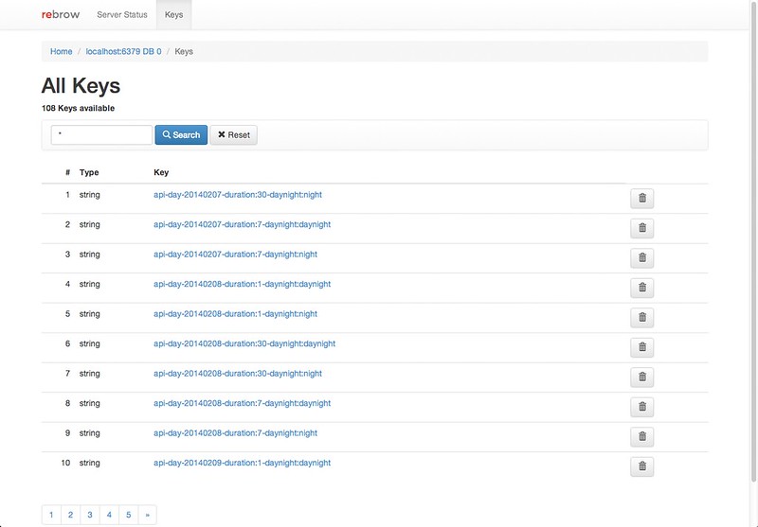Open key api-day-20140207-duration:30-daynight:night
The image size is (758, 527).
238,195
